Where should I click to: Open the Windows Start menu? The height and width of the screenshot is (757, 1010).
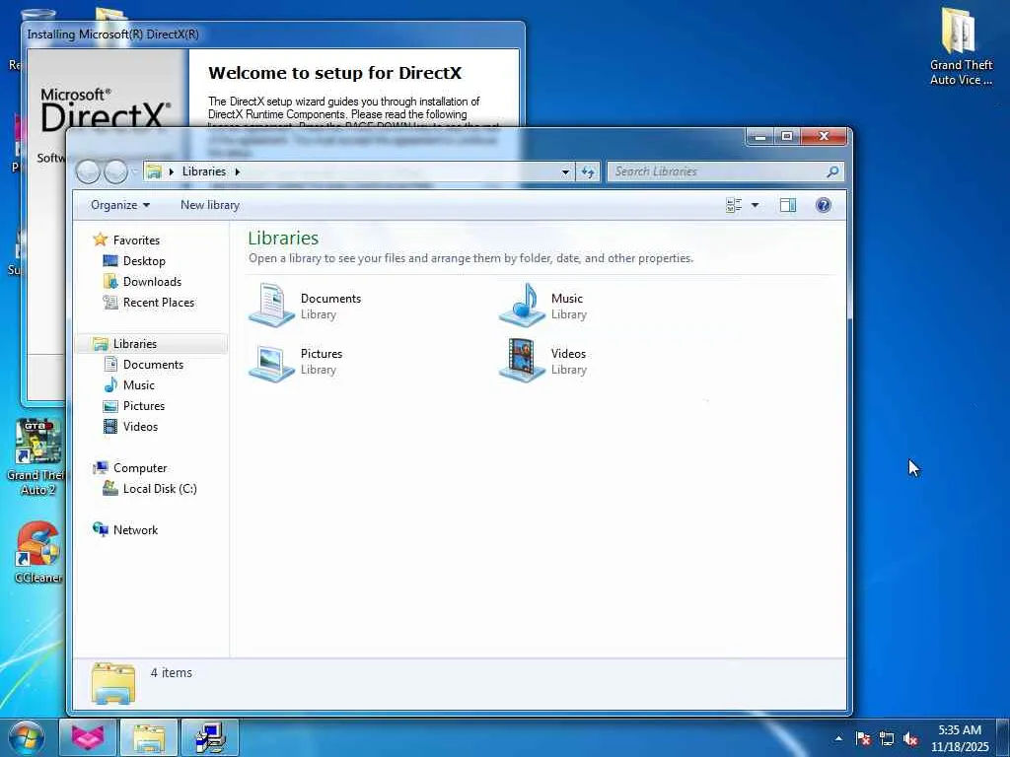27,737
